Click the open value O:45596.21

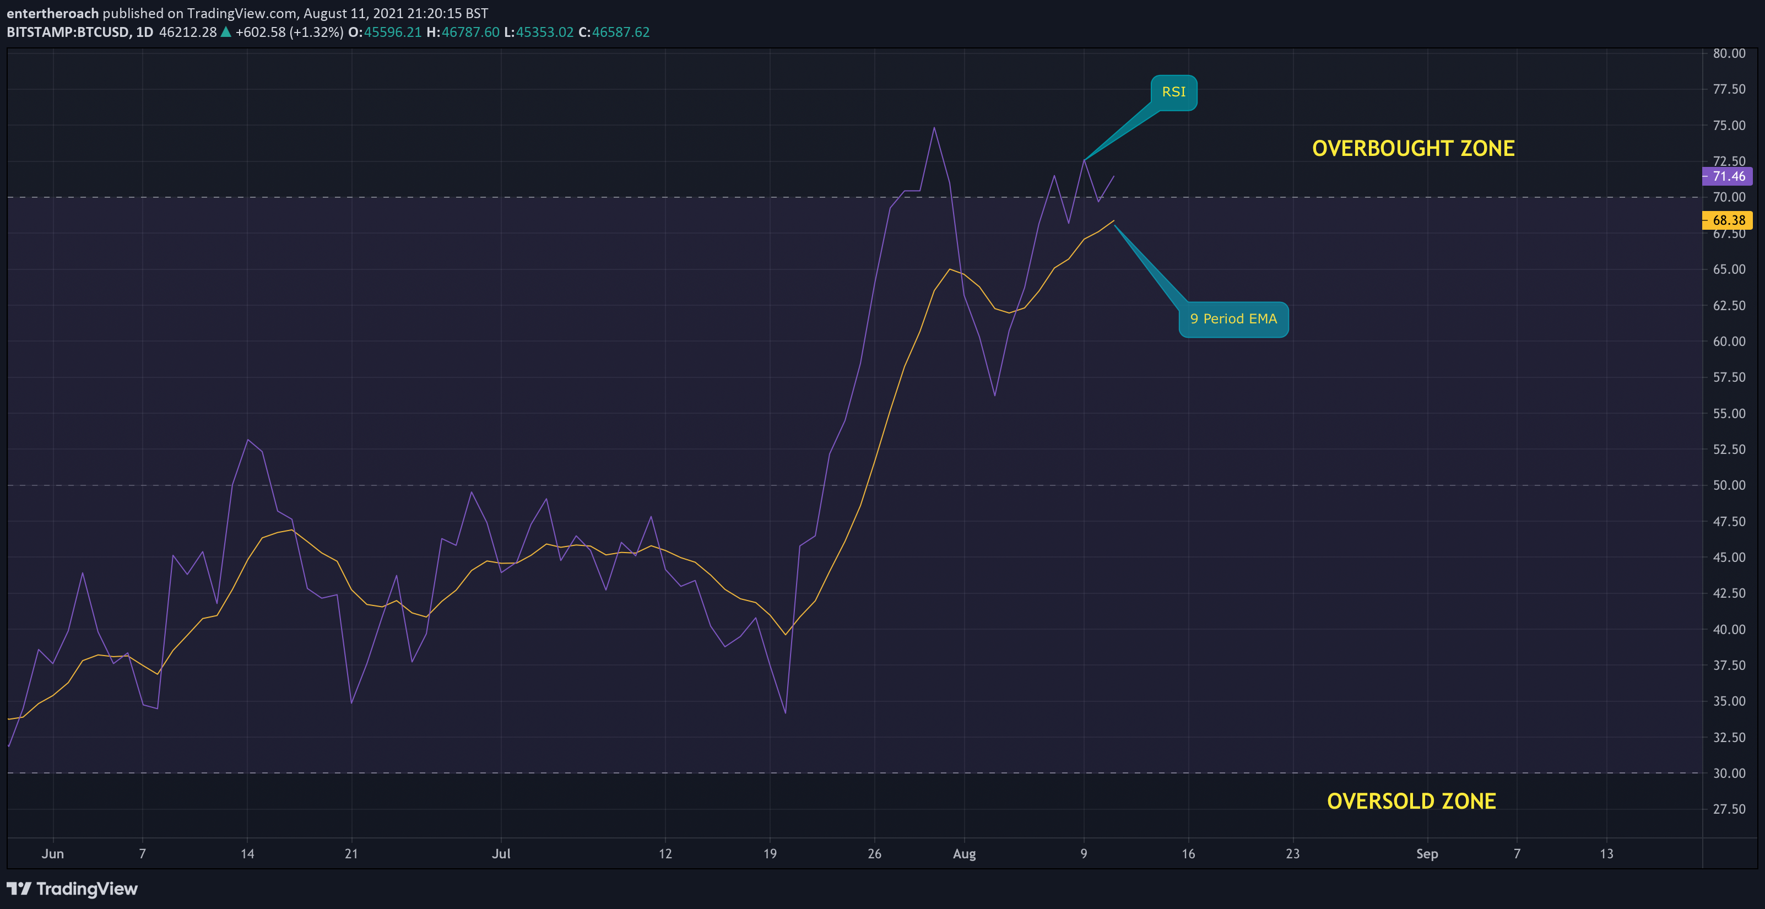pyautogui.click(x=385, y=32)
